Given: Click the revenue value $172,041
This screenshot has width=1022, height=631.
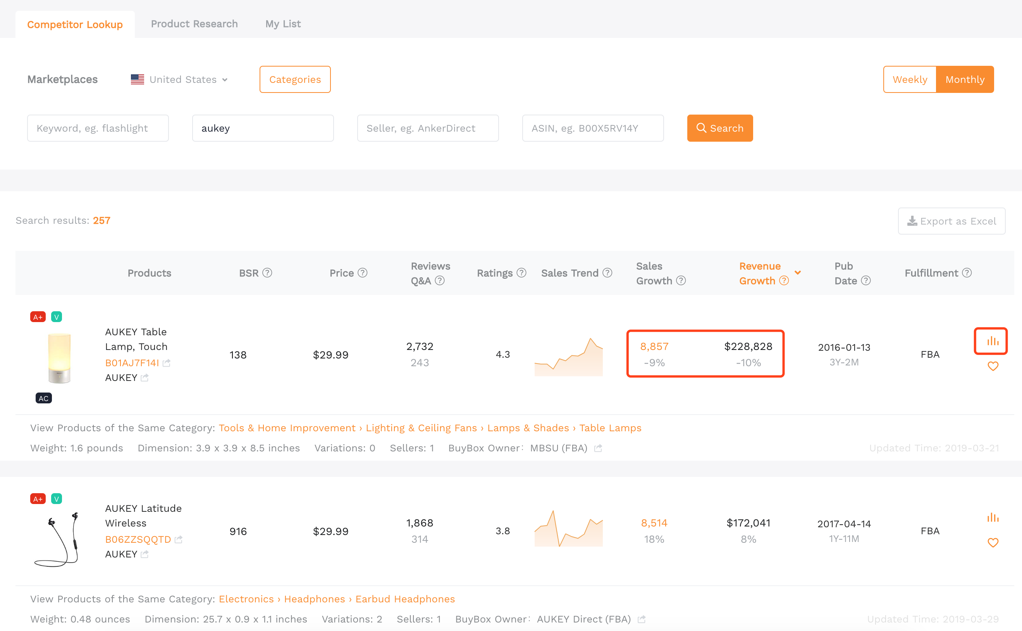Looking at the screenshot, I should (x=748, y=523).
